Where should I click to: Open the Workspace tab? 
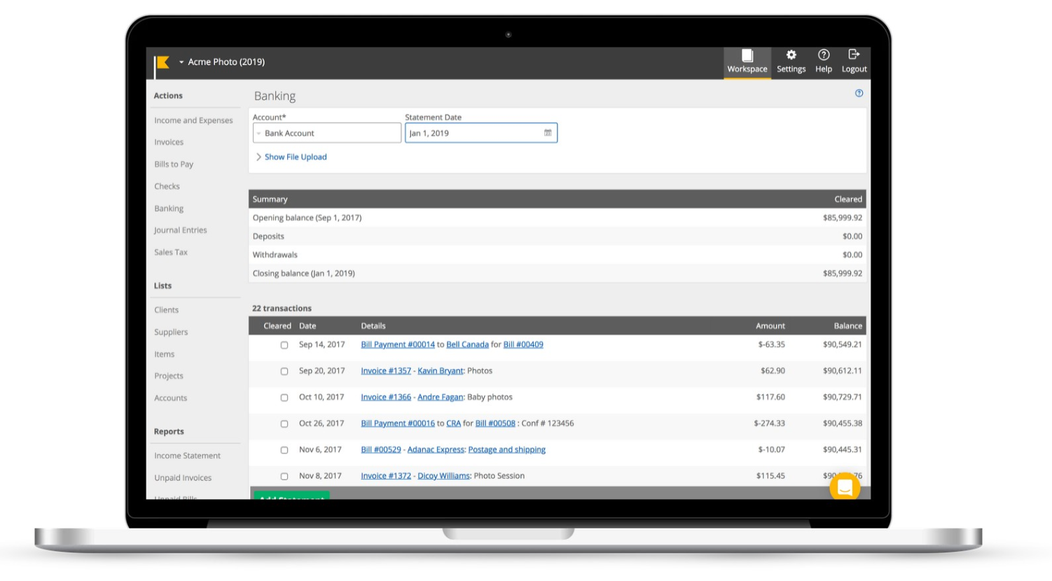coord(747,62)
